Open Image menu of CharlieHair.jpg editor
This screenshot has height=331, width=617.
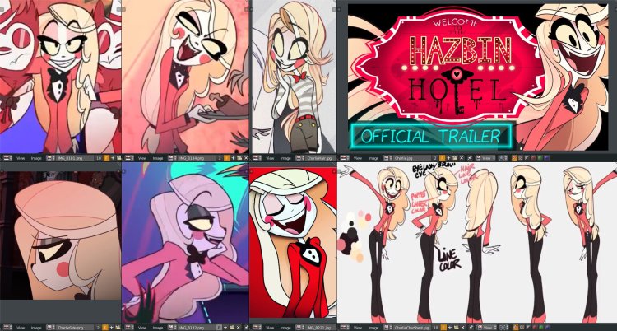pos(285,157)
